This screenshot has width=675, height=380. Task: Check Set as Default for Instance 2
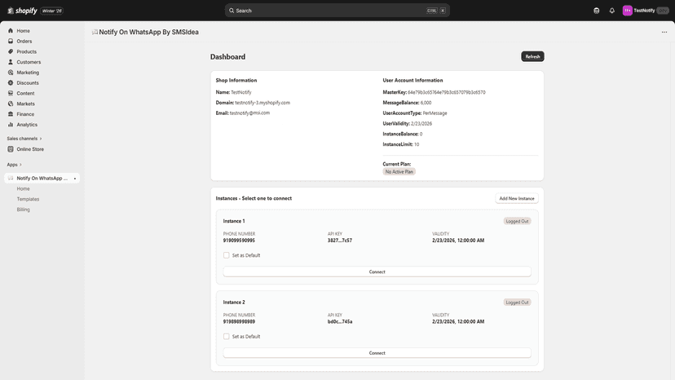pos(227,337)
